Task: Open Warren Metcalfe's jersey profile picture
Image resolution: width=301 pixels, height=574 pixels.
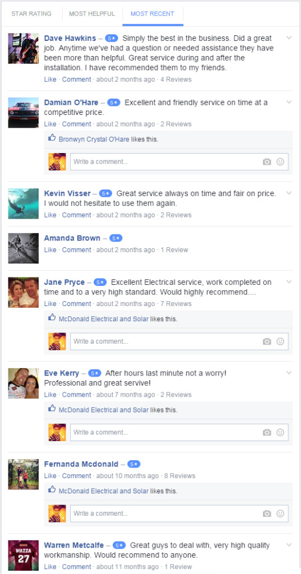Action: pos(24,556)
